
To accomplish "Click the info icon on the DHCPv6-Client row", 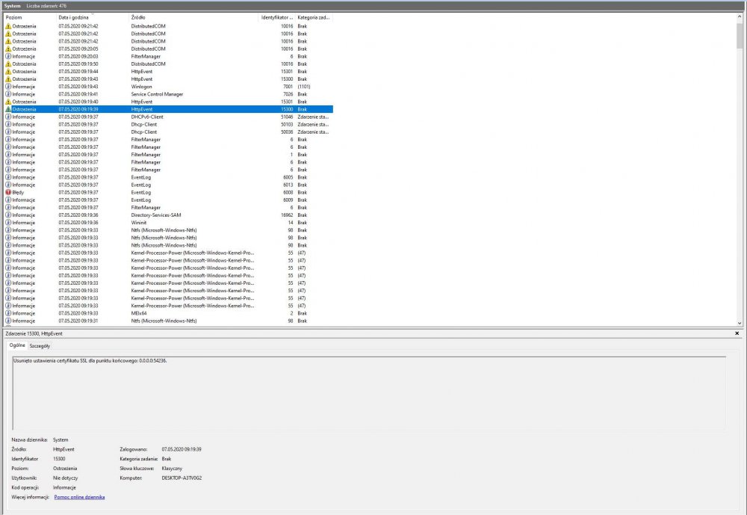I will tap(8, 117).
